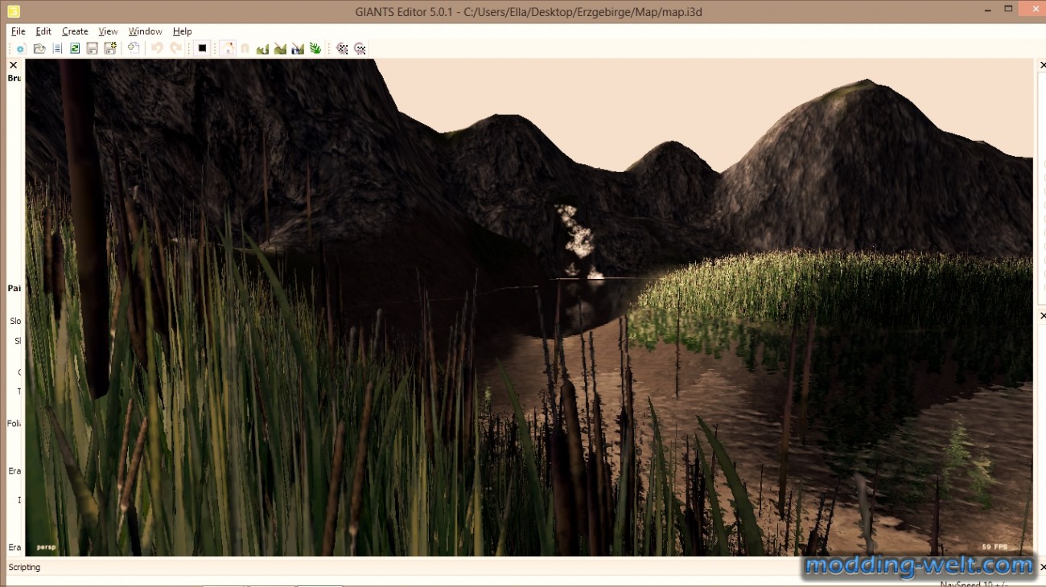Click the page with plus toolbar icon
This screenshot has width=1046, height=587.
click(x=134, y=48)
